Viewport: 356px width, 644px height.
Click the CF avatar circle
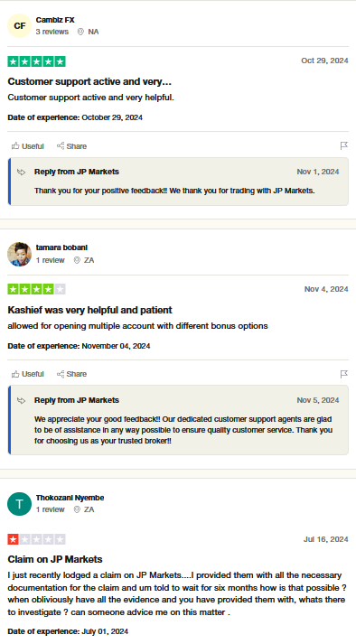point(19,26)
